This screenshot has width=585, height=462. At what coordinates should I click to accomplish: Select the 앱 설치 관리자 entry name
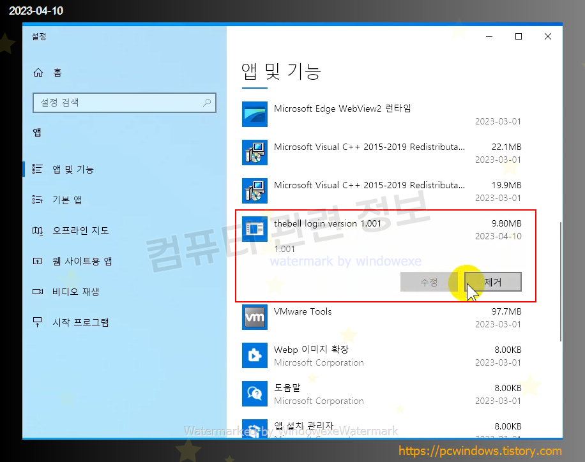(304, 426)
